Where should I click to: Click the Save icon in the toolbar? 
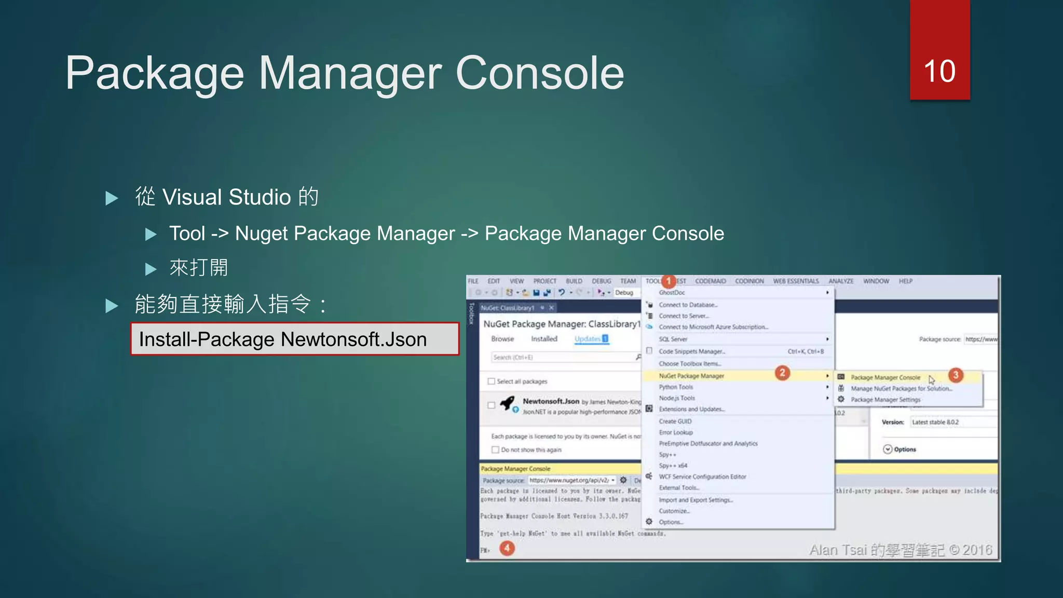point(536,293)
